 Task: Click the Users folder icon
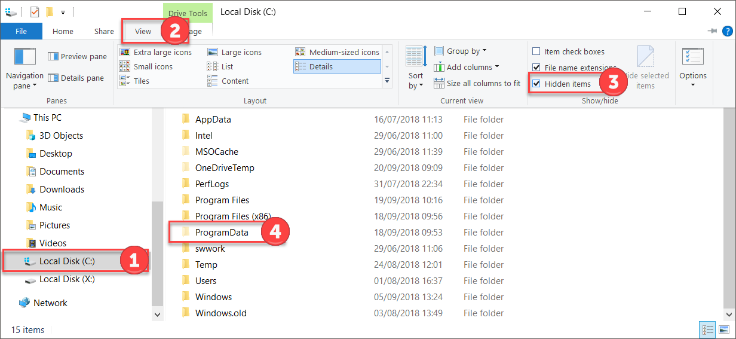[x=186, y=280]
